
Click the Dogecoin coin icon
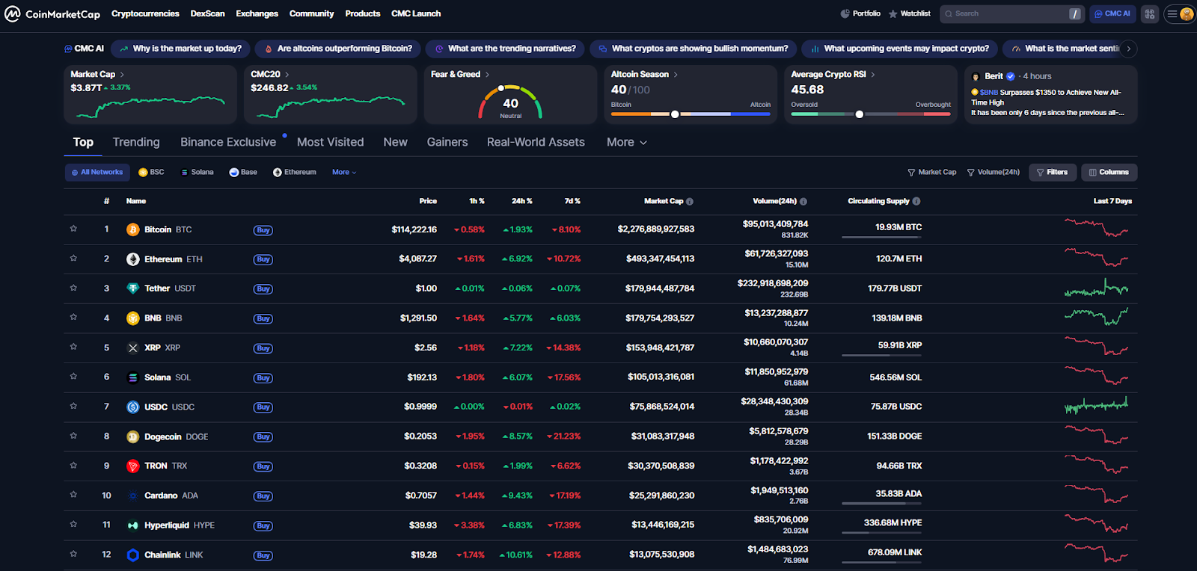[133, 436]
